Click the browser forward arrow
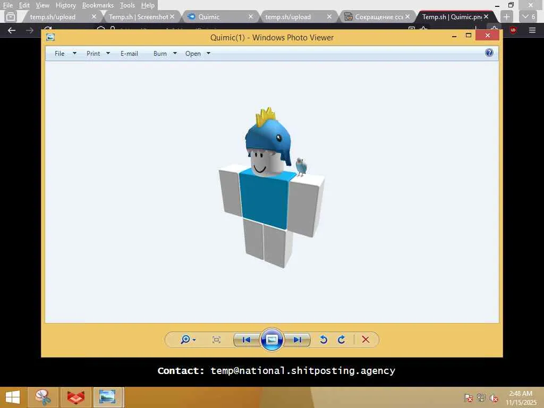 click(30, 30)
